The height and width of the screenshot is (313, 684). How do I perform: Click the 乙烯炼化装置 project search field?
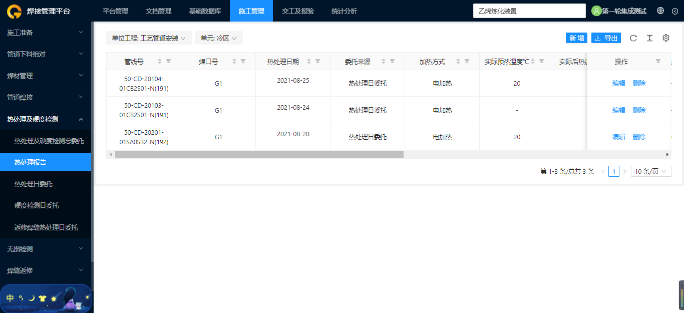click(x=529, y=11)
